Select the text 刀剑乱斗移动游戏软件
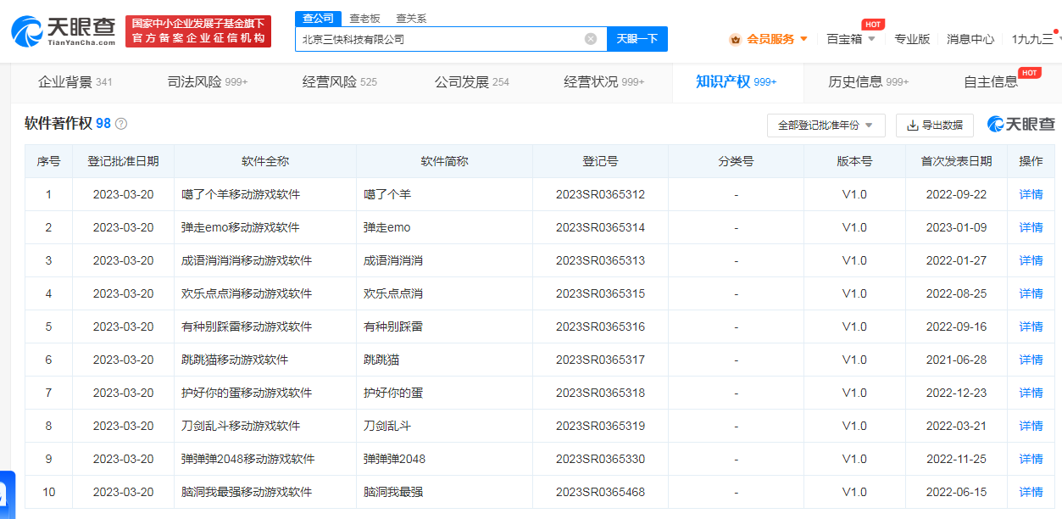1062x519 pixels. click(x=241, y=426)
